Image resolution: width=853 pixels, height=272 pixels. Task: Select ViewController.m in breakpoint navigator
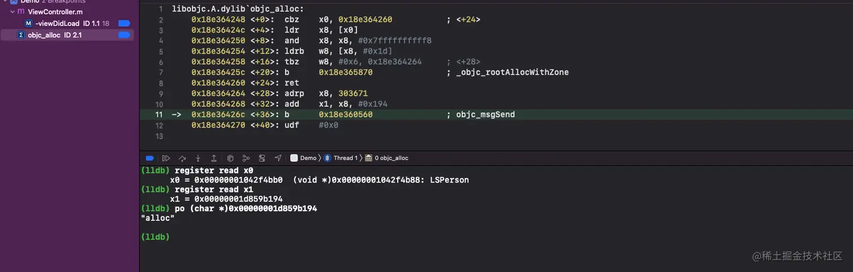coord(55,11)
